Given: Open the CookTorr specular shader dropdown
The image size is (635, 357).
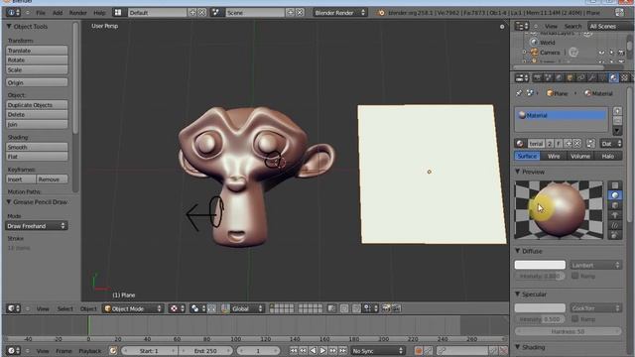Looking at the screenshot, I should (x=595, y=308).
